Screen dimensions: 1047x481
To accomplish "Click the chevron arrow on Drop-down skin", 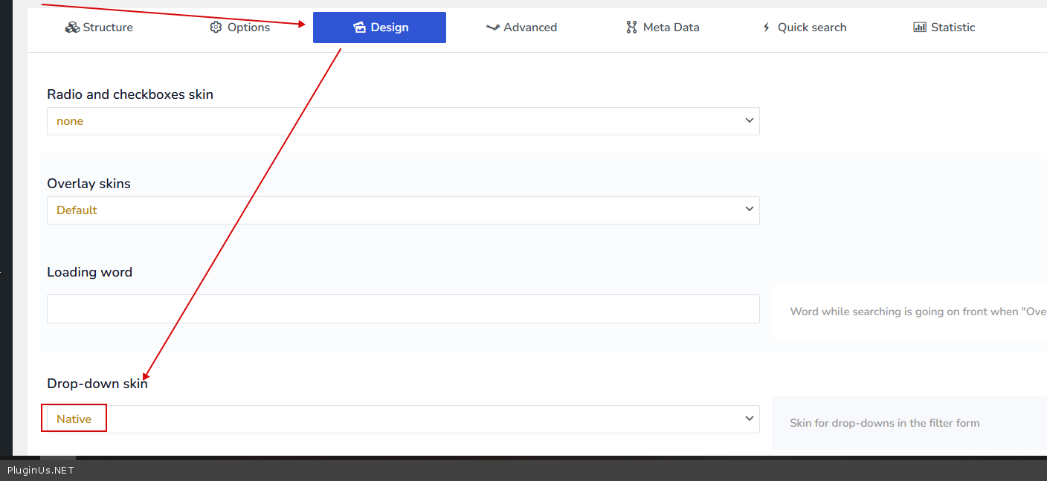I will click(749, 419).
